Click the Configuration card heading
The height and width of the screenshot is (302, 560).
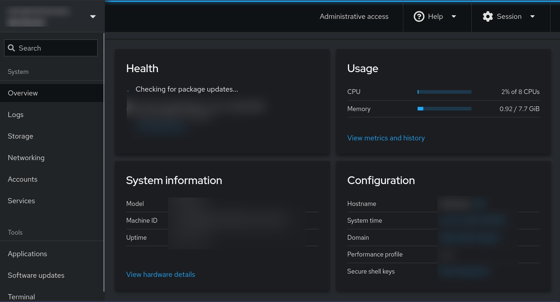381,180
